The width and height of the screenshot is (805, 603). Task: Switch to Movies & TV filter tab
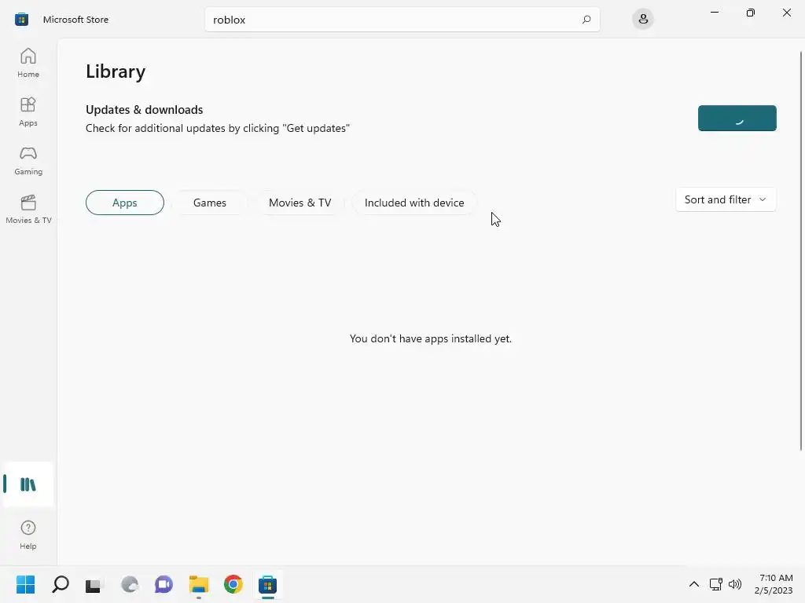[300, 203]
